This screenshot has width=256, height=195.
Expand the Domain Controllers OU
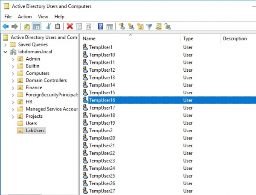point(13,81)
